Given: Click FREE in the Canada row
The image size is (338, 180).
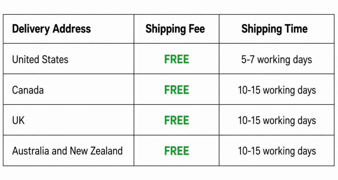Looking at the screenshot, I should 177,90.
